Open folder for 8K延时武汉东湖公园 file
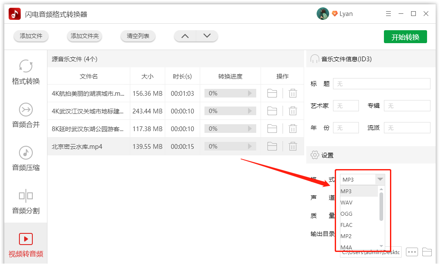The width and height of the screenshot is (440, 264). pos(272,129)
